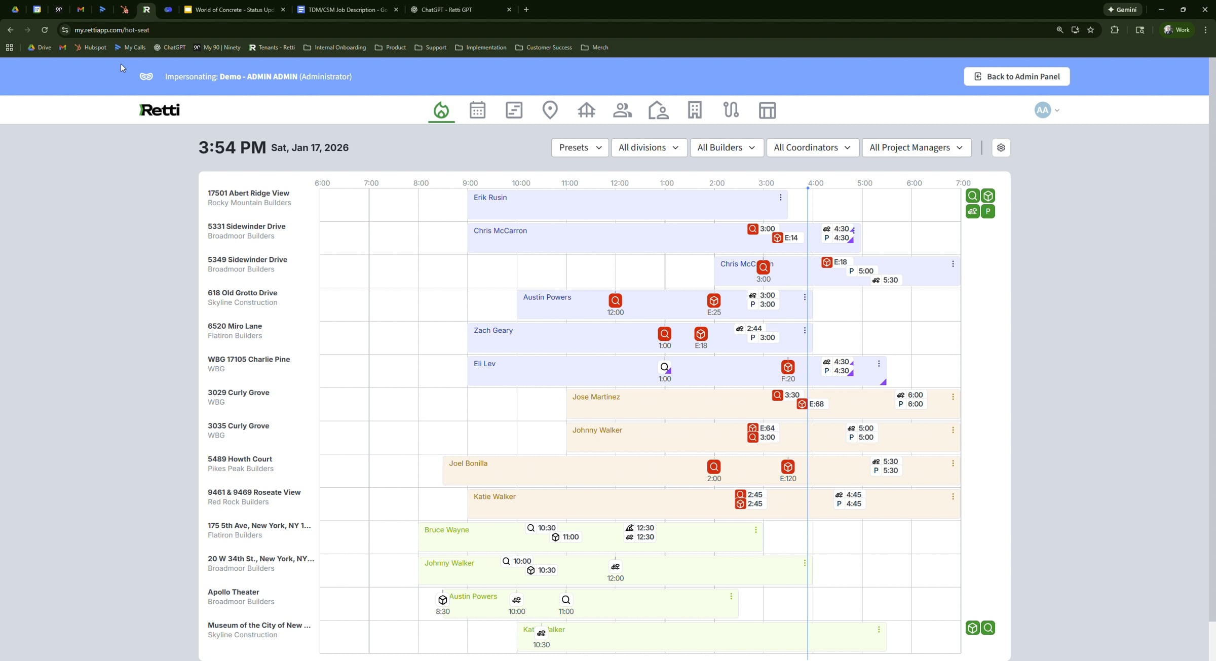Open the office building icon in navigation
The width and height of the screenshot is (1216, 661).
695,110
